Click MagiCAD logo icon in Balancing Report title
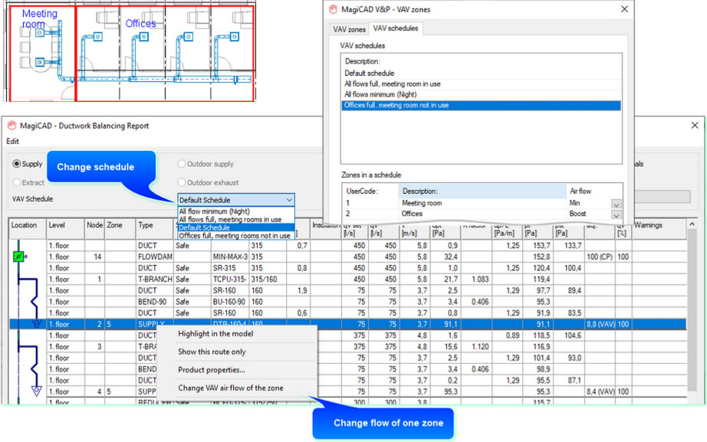The width and height of the screenshot is (707, 442). (x=12, y=126)
